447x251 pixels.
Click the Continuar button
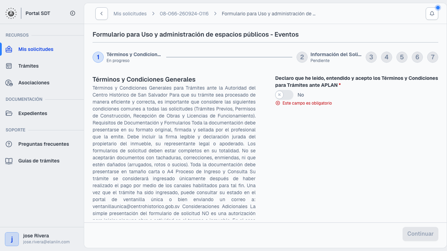tap(420, 234)
